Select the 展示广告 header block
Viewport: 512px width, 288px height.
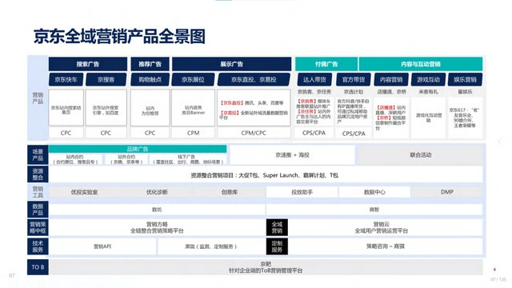pos(231,64)
